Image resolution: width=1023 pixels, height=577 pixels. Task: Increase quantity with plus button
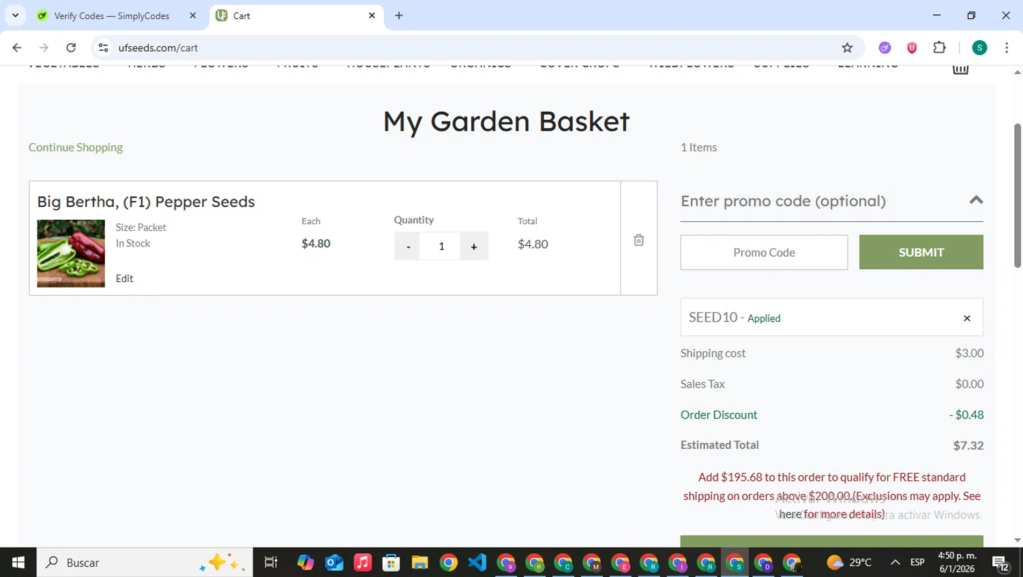tap(474, 247)
